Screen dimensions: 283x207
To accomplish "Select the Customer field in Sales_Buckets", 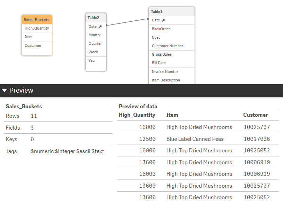I will click(x=33, y=45).
